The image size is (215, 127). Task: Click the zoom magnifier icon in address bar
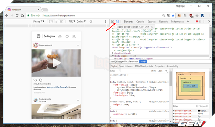click(164, 15)
